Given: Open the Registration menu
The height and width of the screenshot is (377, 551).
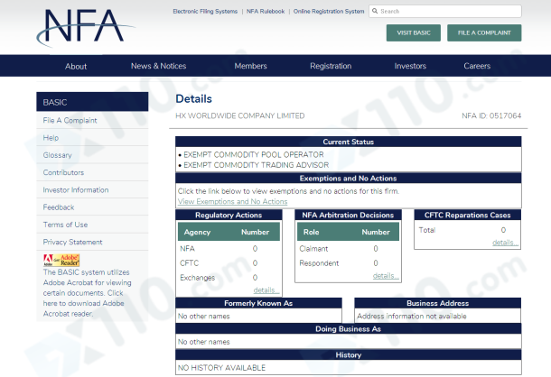Looking at the screenshot, I should tap(331, 66).
